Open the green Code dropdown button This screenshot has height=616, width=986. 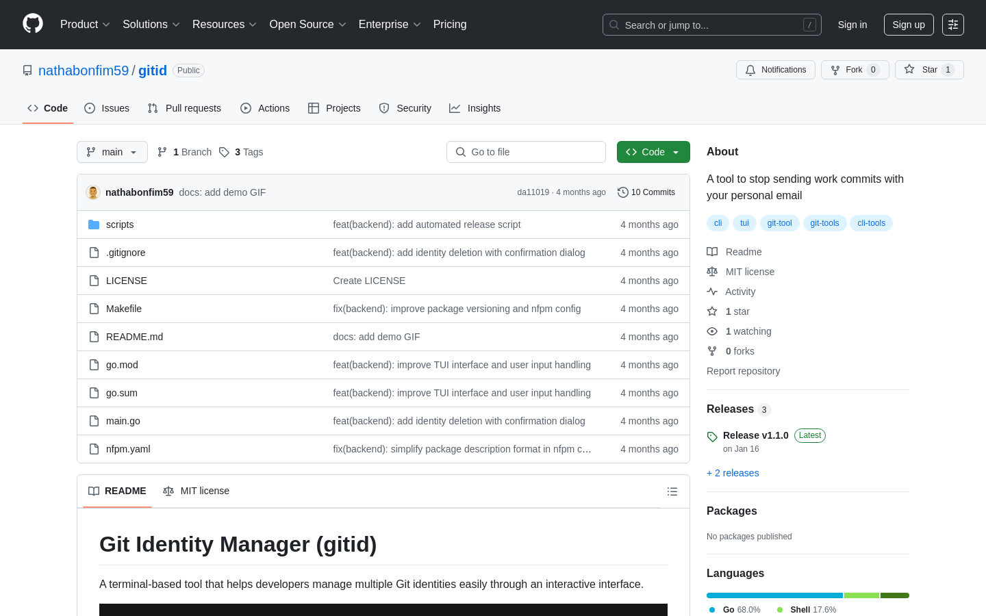pos(653,152)
